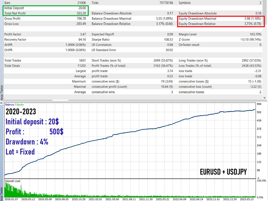Click the Deposit Load label
This screenshot has height=201, width=268.
[x=13, y=181]
